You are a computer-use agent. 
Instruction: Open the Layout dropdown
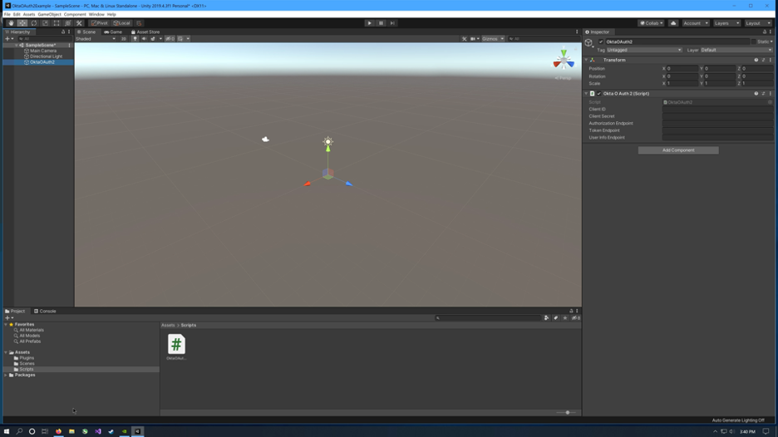pyautogui.click(x=757, y=23)
